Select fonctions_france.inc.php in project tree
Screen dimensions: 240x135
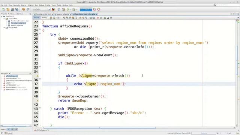(19, 21)
